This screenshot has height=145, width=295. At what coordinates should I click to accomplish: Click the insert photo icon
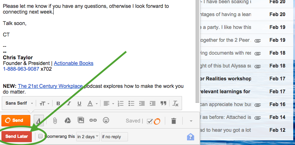click(81, 121)
